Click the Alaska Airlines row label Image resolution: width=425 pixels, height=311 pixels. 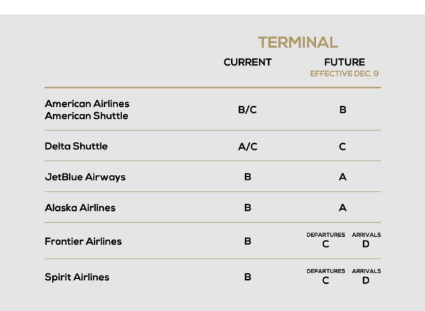[x=80, y=208]
